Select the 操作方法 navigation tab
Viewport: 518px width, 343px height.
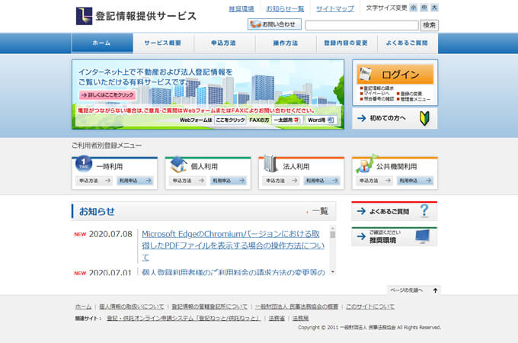tap(286, 43)
